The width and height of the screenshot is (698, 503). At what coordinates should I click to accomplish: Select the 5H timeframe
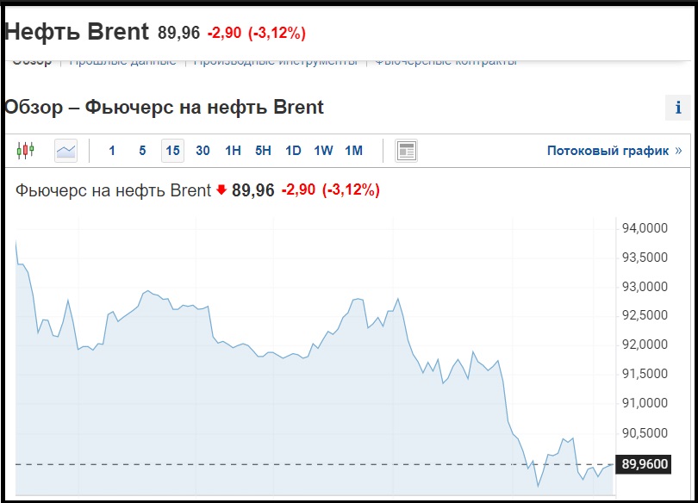[x=263, y=151]
